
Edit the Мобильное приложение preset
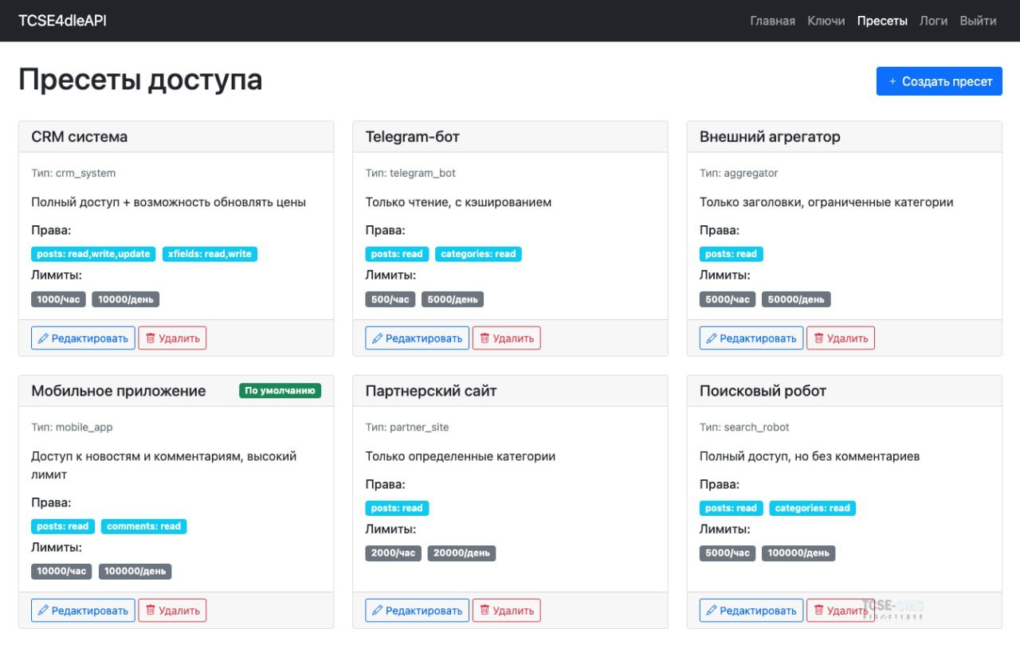click(x=83, y=611)
